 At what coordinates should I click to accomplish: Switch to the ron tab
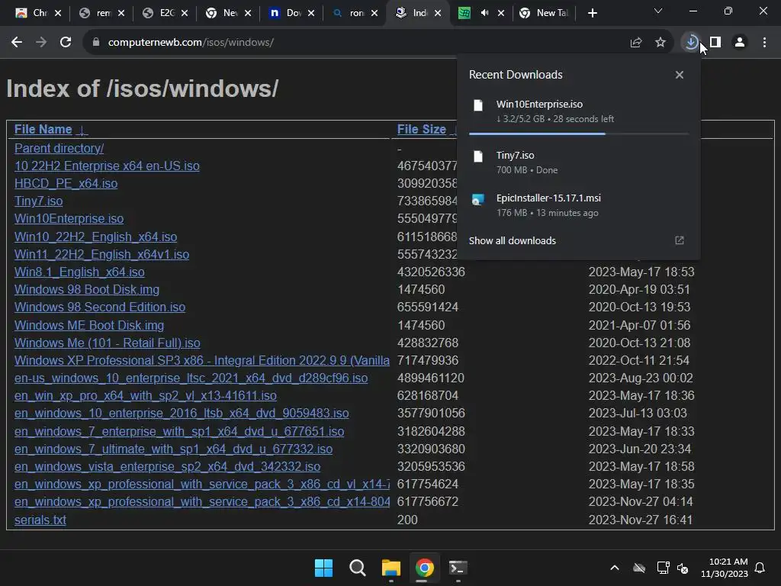[355, 13]
